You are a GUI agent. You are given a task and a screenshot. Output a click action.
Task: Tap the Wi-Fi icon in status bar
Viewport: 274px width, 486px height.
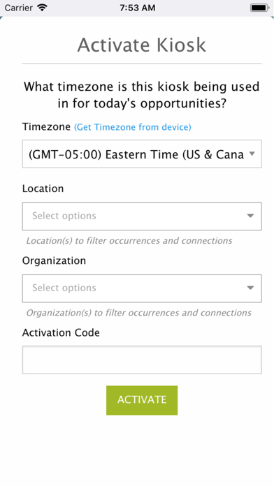click(42, 8)
